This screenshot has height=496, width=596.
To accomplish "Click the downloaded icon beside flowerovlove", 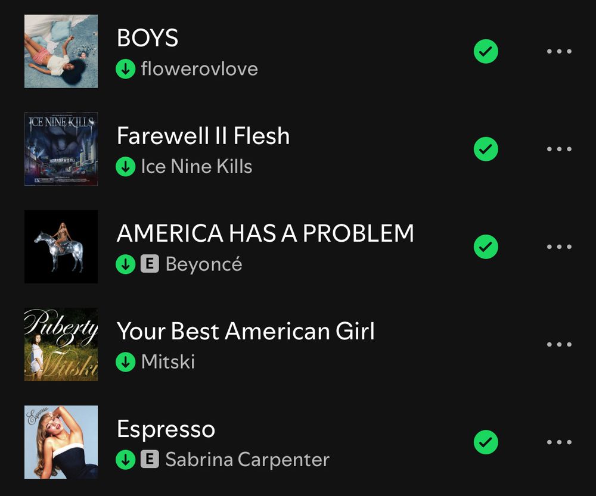I will click(x=125, y=69).
